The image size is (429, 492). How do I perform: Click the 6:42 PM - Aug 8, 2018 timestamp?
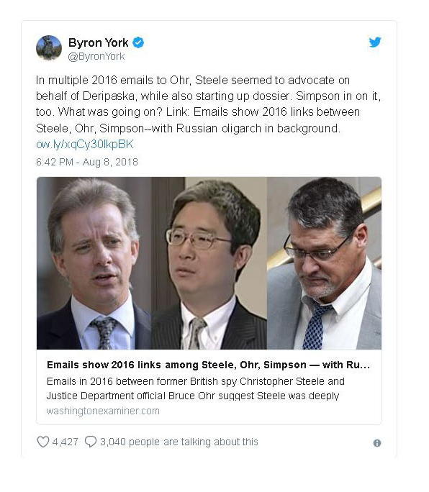[87, 162]
